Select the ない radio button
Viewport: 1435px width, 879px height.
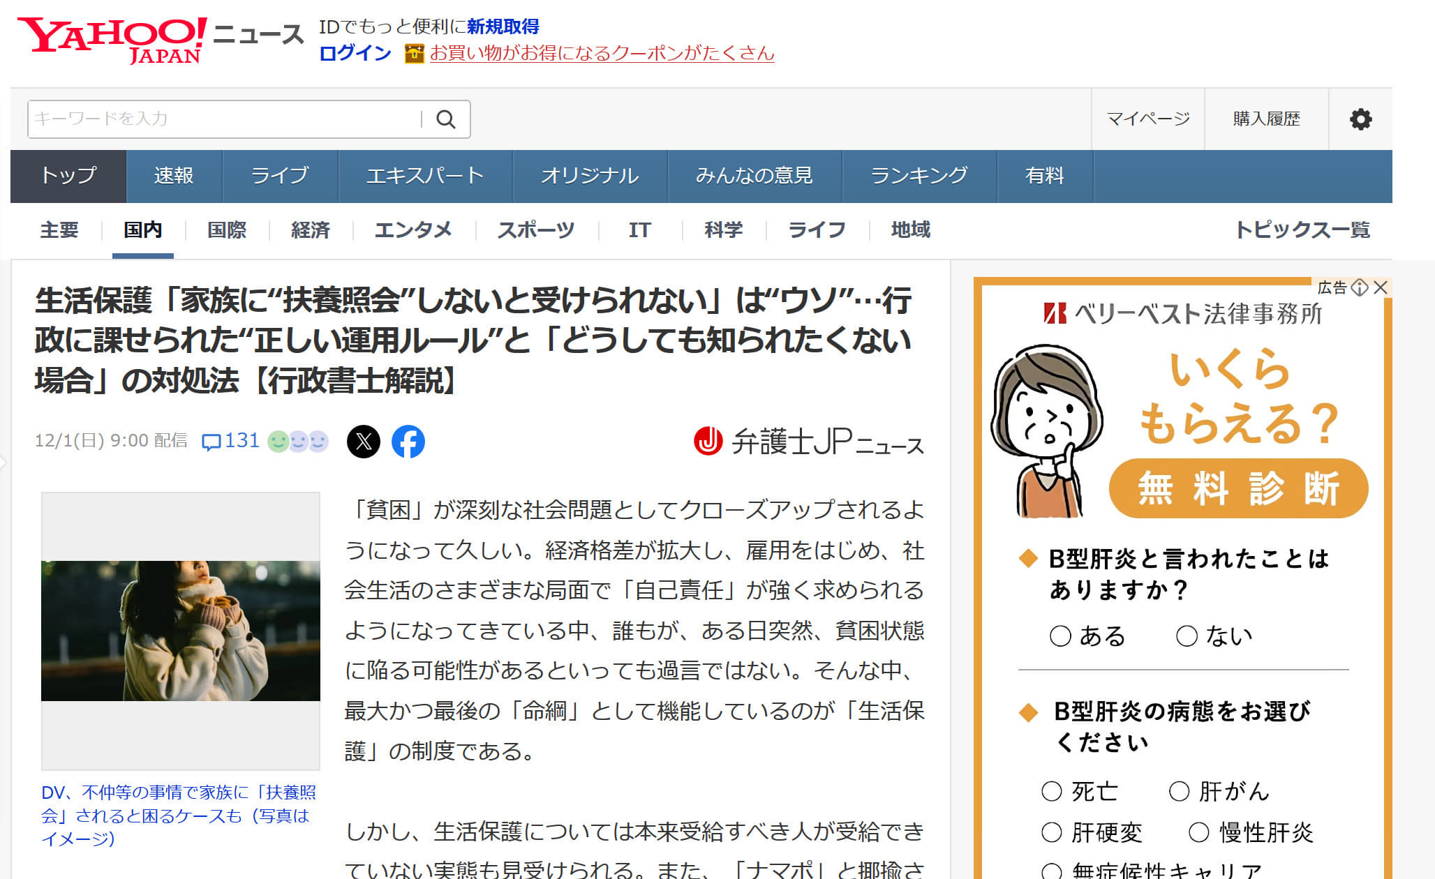[1187, 636]
